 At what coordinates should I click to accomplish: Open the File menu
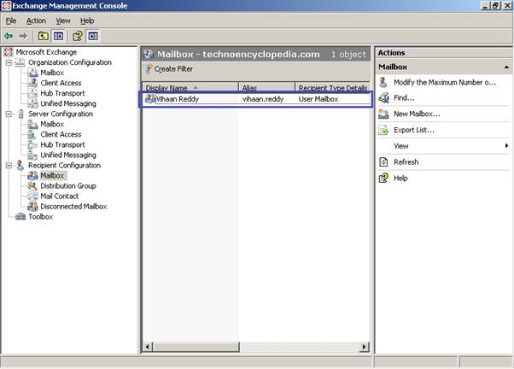point(11,20)
